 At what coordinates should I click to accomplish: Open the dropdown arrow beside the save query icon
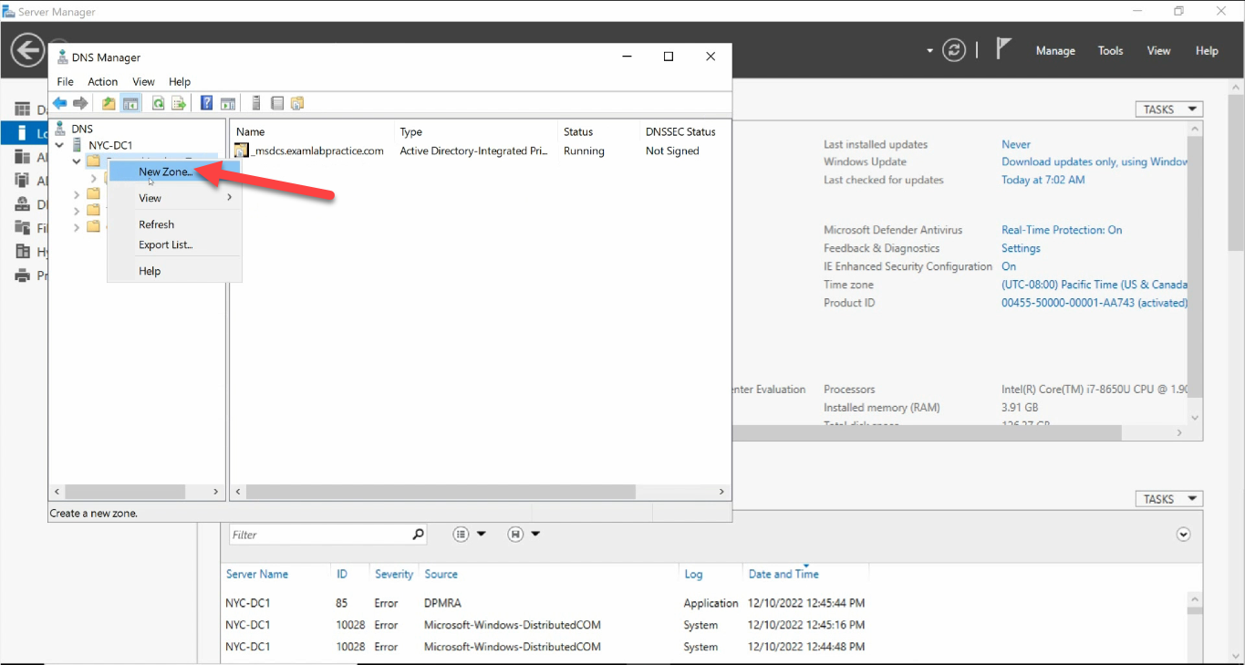(535, 535)
